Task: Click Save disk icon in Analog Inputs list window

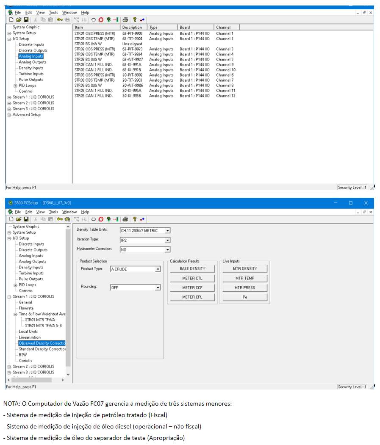Action: coord(26,19)
